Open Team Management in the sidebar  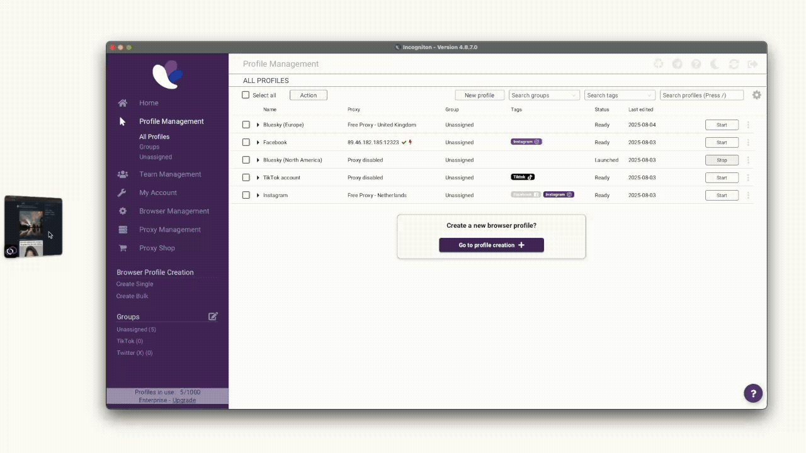point(170,174)
